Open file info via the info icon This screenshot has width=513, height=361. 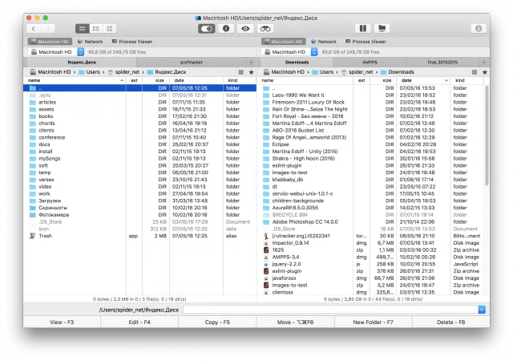tap(226, 29)
